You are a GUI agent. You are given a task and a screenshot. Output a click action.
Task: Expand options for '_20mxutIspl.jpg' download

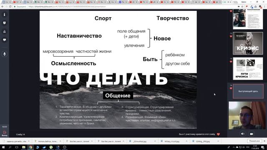tap(155, 141)
